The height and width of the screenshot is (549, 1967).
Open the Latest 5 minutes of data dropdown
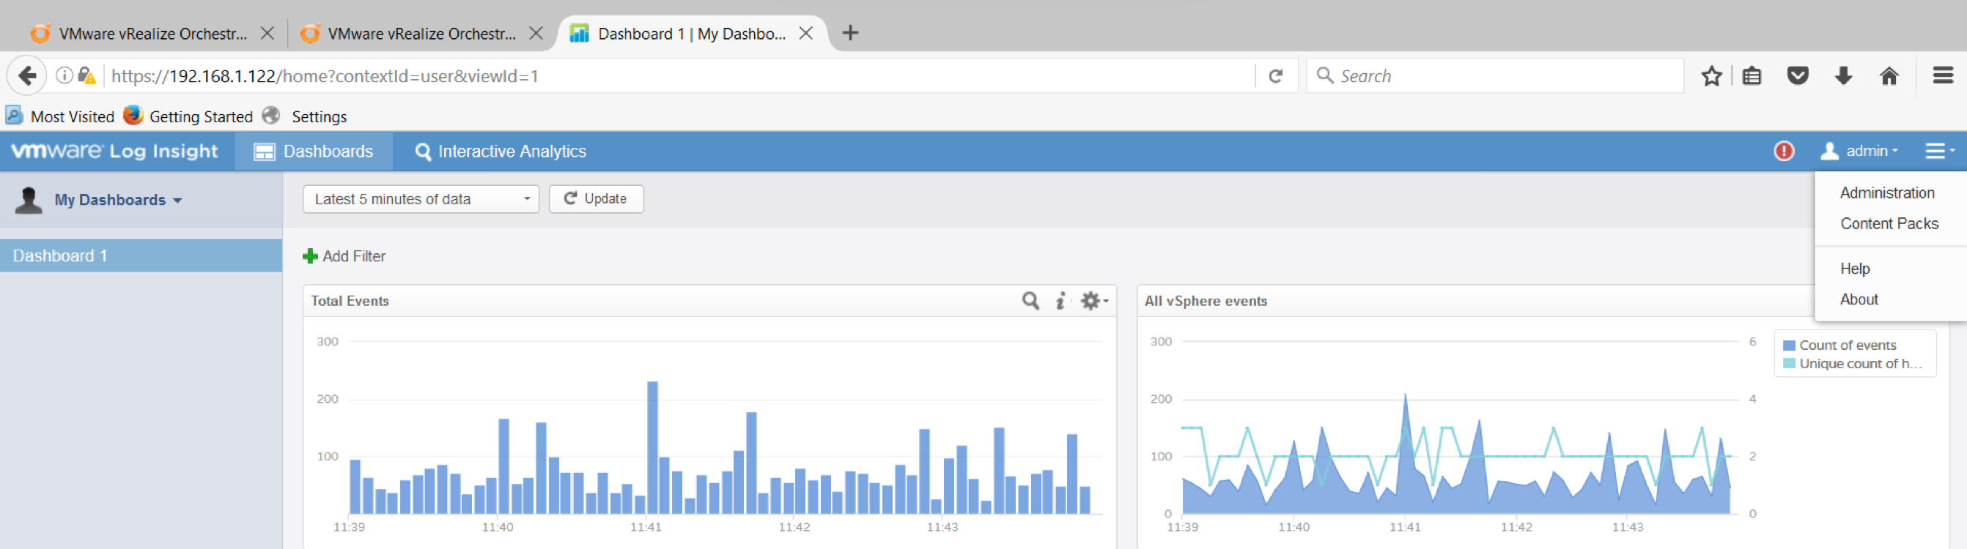pyautogui.click(x=421, y=199)
